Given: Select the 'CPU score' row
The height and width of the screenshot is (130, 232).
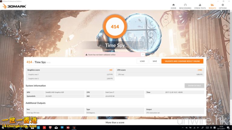Looking at the screenshot, I should 160,70.
